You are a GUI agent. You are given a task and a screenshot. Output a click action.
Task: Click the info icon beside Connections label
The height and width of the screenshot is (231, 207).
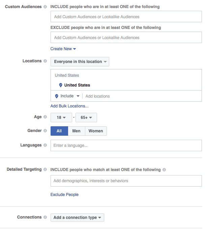(x=46, y=218)
